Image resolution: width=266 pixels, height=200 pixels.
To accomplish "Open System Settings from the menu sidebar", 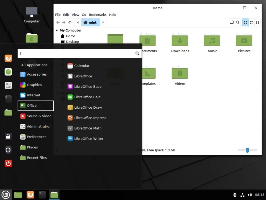I will (x=8, y=85).
